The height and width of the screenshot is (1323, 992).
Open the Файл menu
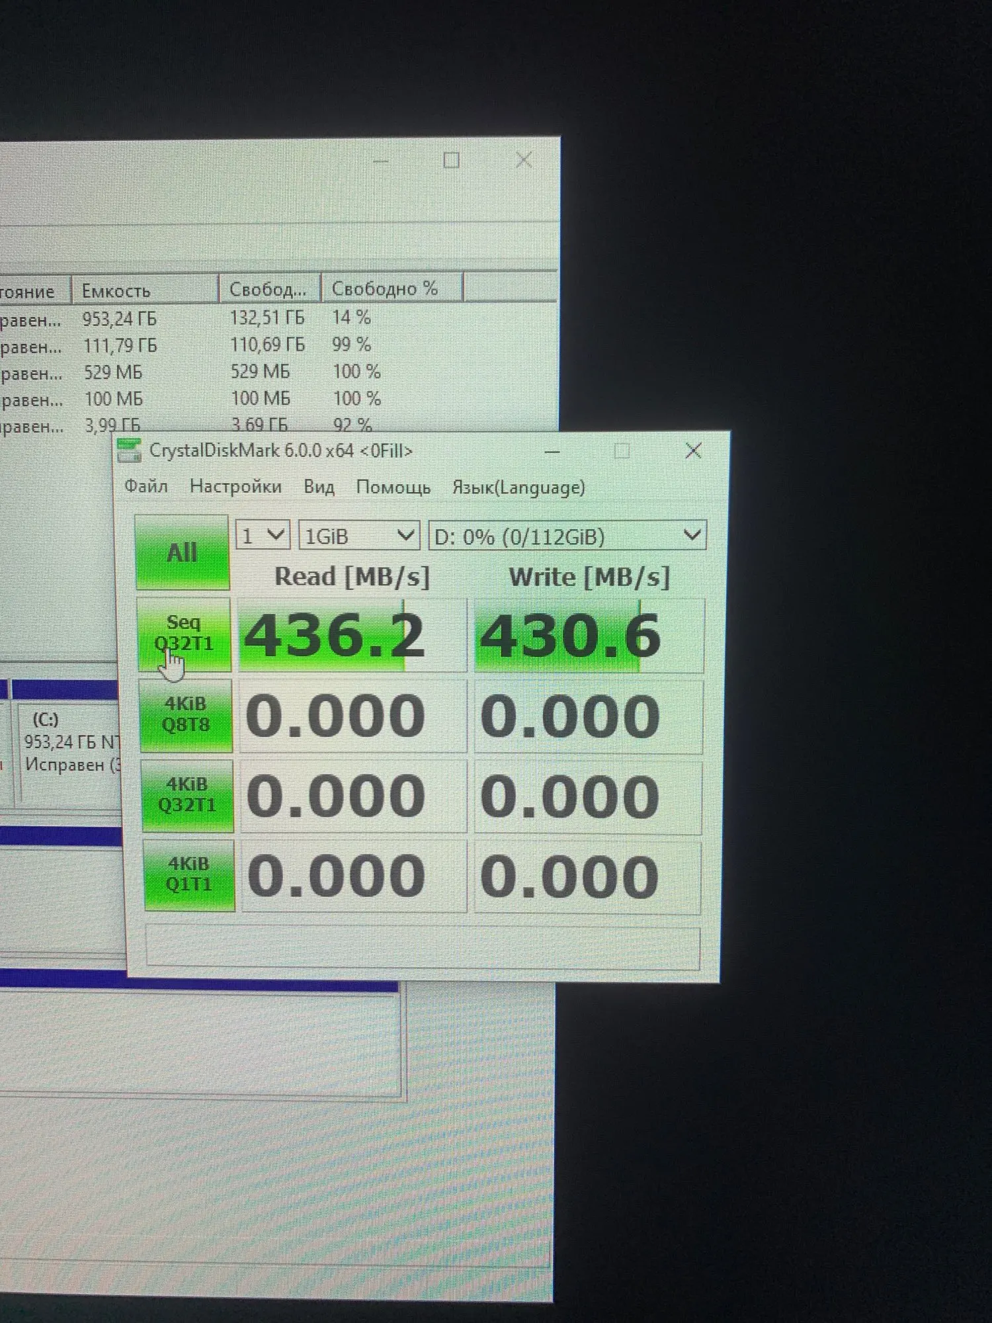tap(146, 487)
